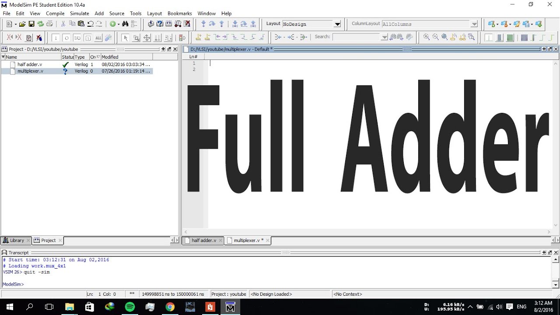Open the Layout NoDesign dropdown
This screenshot has width=560, height=315.
tap(337, 24)
